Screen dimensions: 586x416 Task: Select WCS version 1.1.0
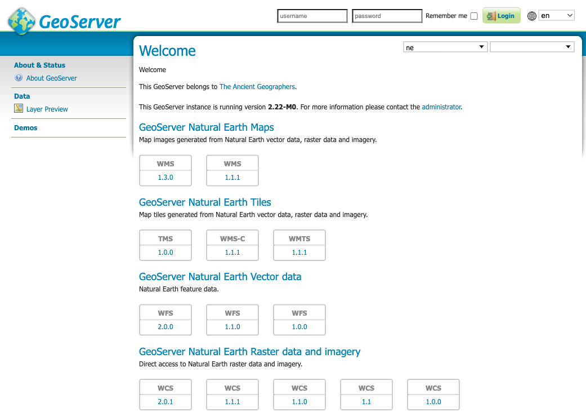tap(299, 402)
